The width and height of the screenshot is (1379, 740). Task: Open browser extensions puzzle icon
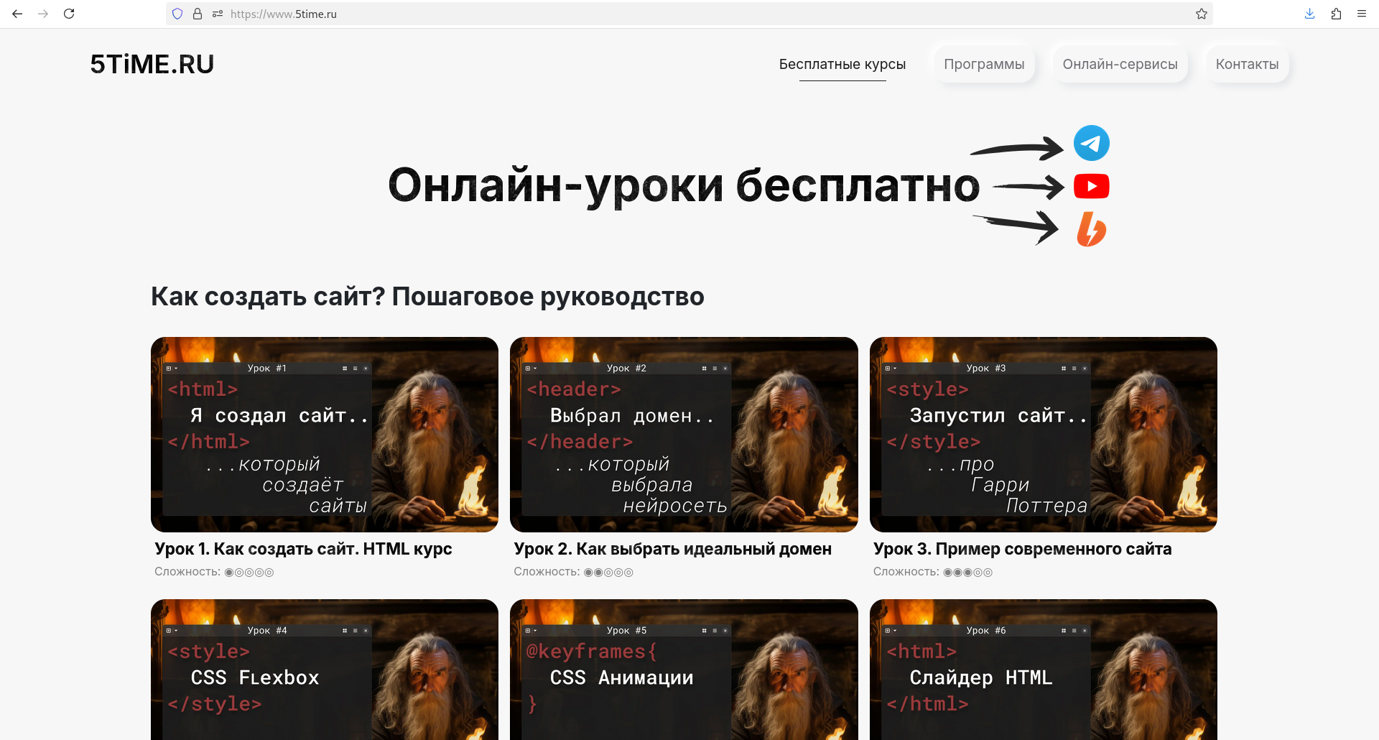click(x=1336, y=14)
